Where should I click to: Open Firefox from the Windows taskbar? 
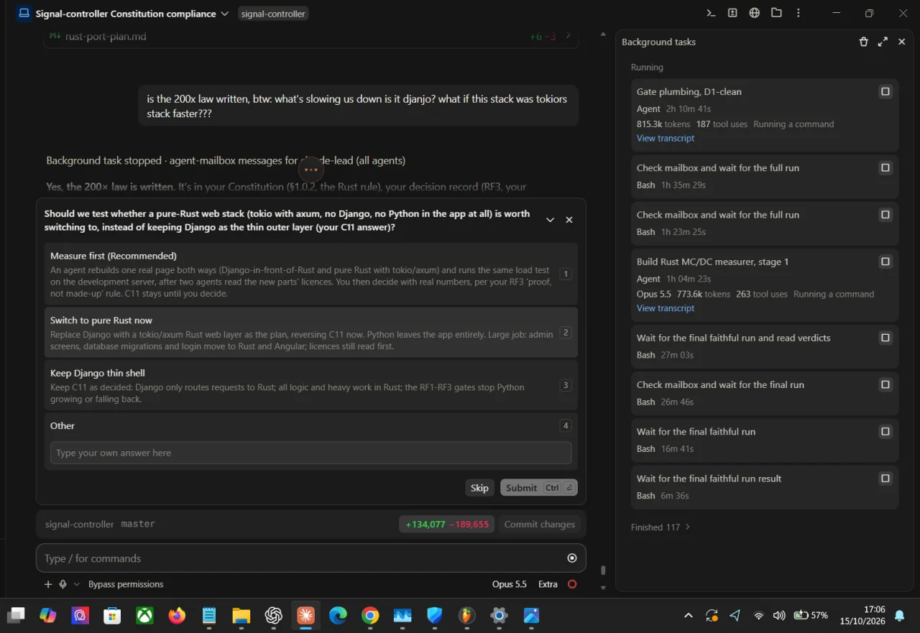coord(177,616)
